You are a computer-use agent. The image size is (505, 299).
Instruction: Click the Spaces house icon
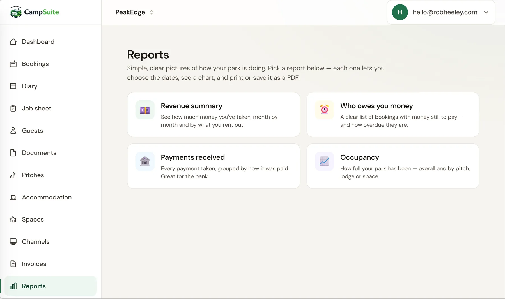[x=13, y=220]
